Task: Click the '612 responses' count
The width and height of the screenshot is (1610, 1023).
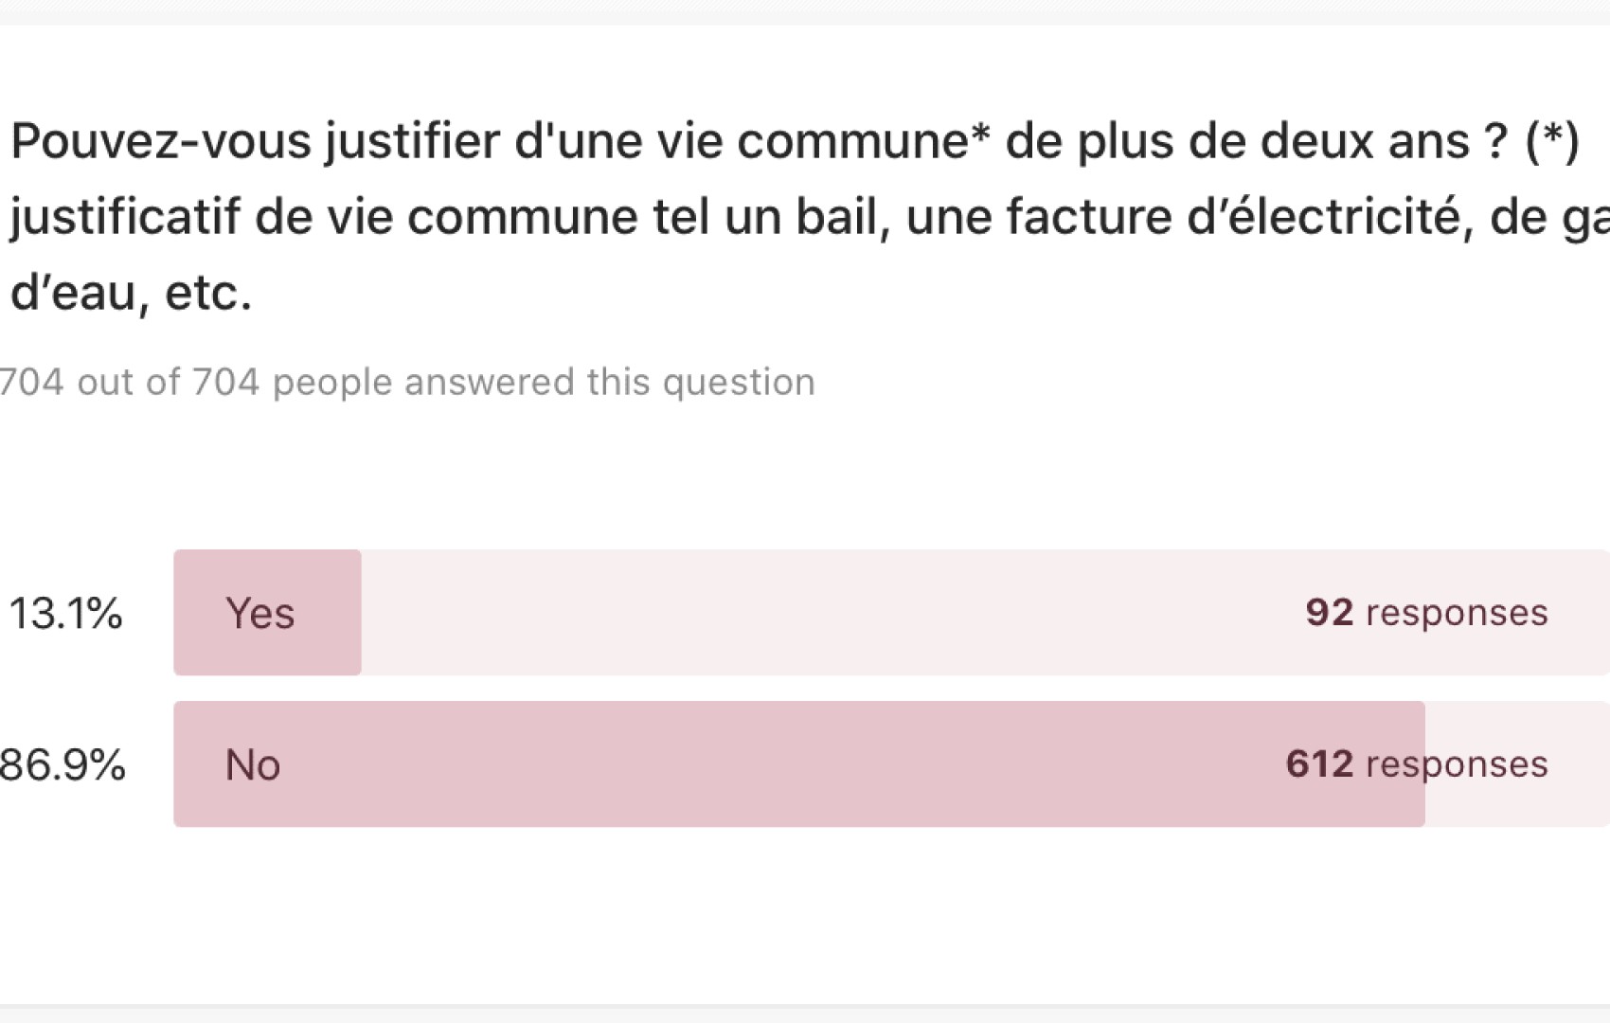Action: pyautogui.click(x=1416, y=764)
